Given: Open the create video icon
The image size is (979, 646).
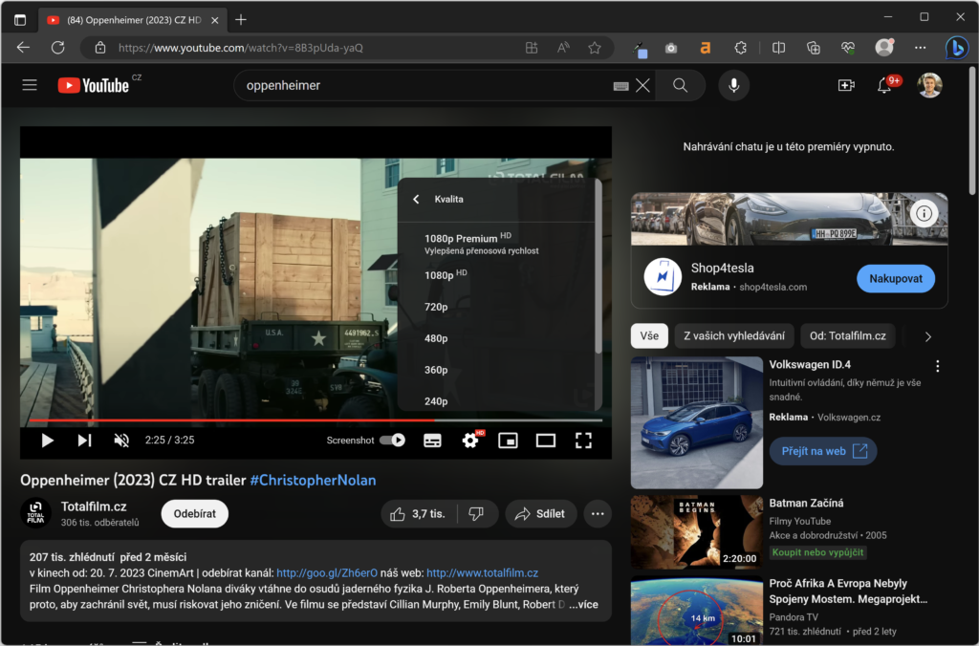Looking at the screenshot, I should 846,85.
